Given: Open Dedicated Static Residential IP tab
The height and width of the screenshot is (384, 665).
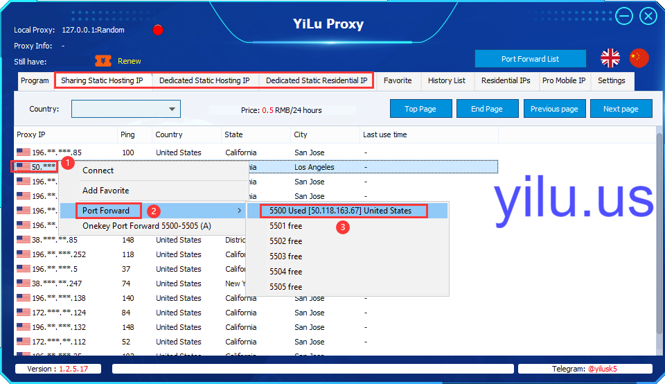Looking at the screenshot, I should [317, 80].
